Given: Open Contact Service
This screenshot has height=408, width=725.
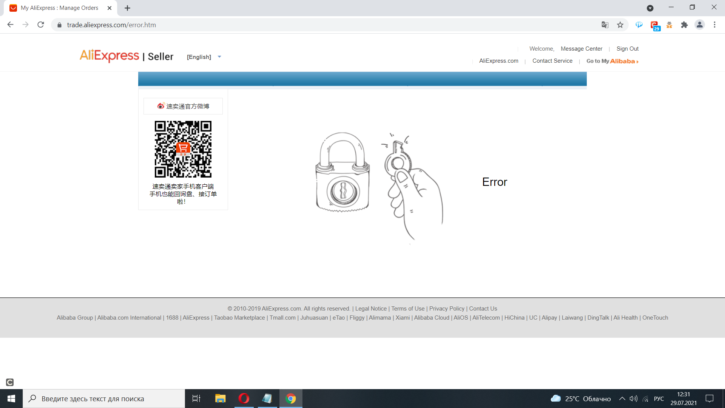Looking at the screenshot, I should pyautogui.click(x=552, y=61).
